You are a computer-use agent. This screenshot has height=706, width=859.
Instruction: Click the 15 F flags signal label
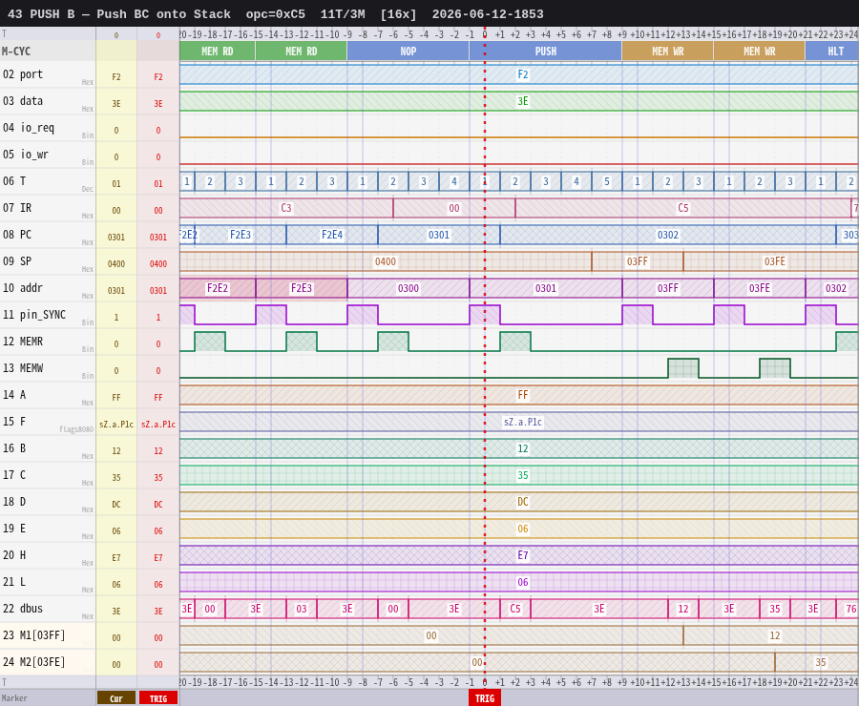click(x=48, y=422)
